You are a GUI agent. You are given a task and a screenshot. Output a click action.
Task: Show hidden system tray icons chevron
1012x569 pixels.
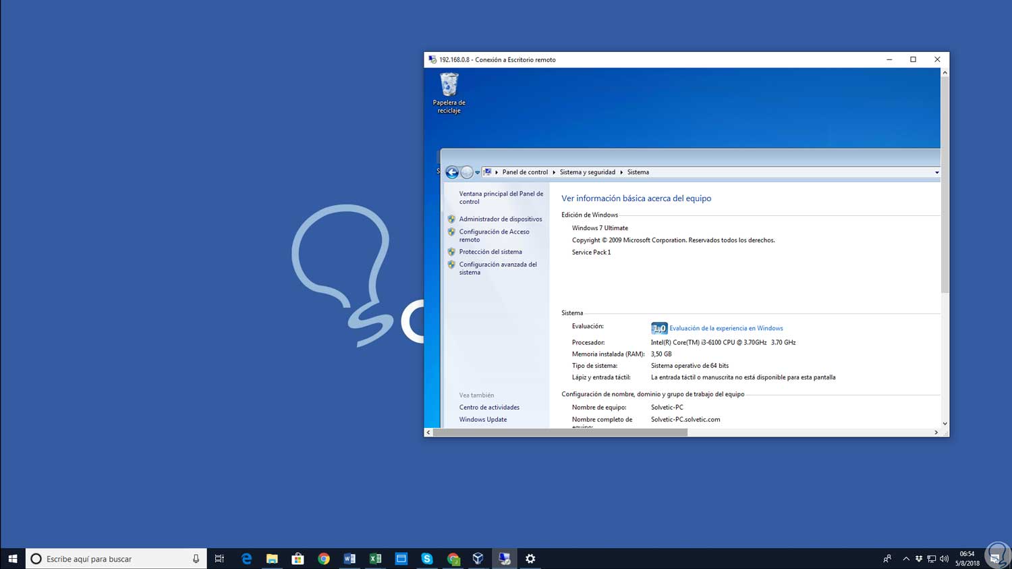pyautogui.click(x=905, y=559)
